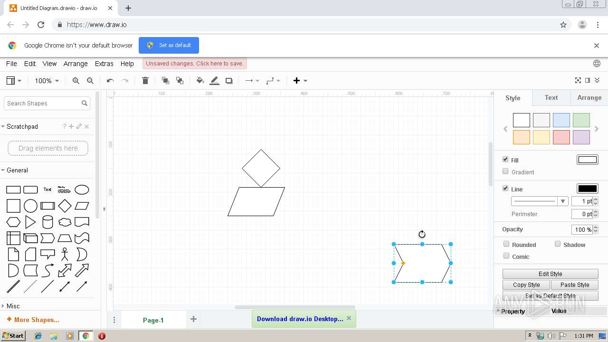Click the Paste Style button

pos(575,285)
